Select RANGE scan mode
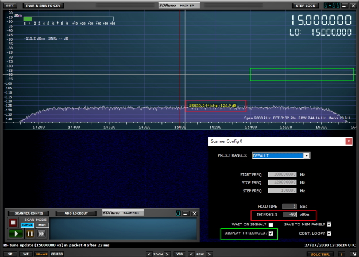 (27, 225)
